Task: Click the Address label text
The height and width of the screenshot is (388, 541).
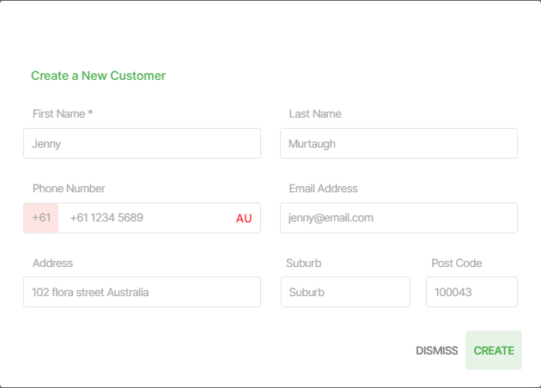Action: click(52, 264)
